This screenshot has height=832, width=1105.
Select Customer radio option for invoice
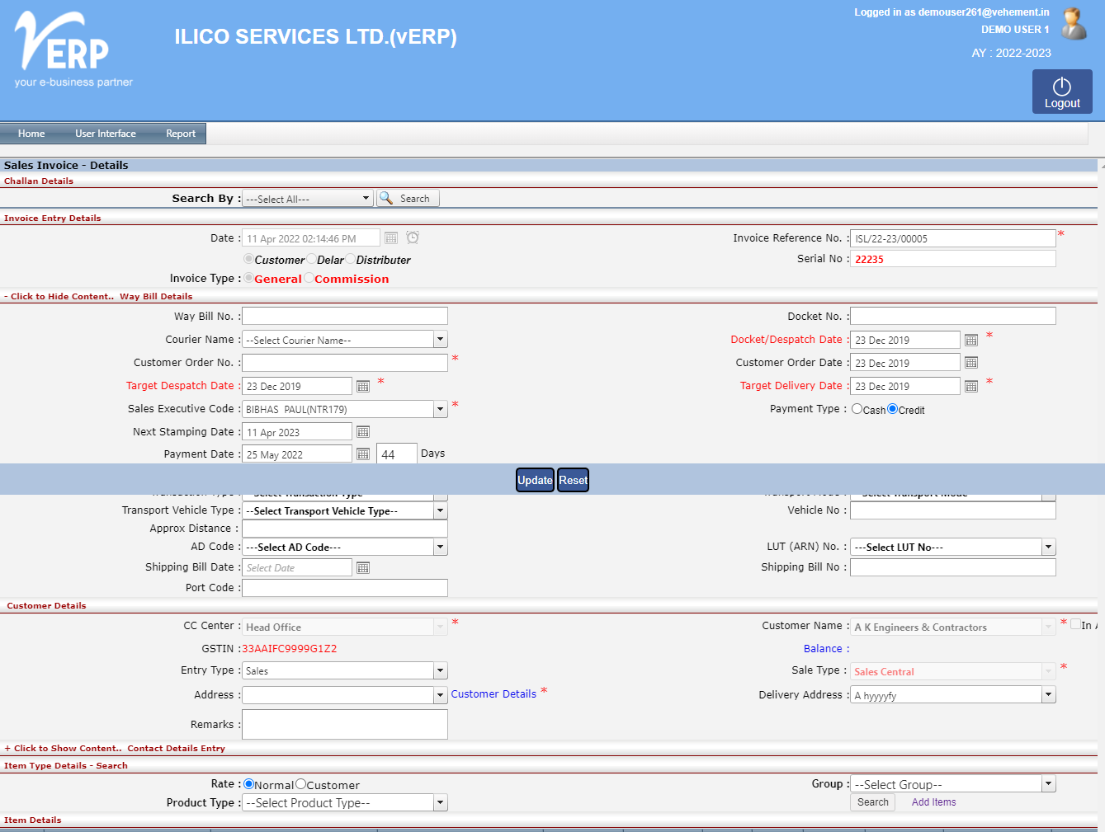248,259
